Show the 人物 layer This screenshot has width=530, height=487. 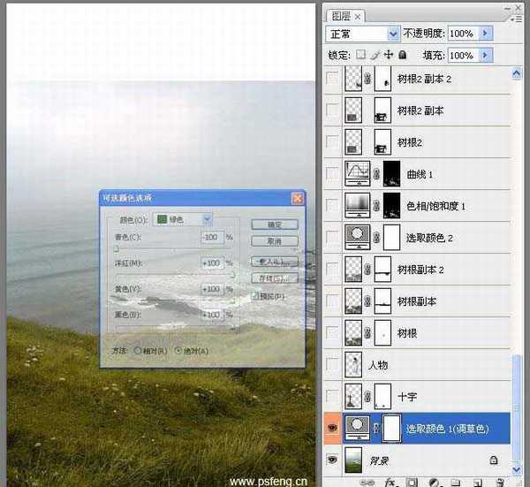click(333, 364)
